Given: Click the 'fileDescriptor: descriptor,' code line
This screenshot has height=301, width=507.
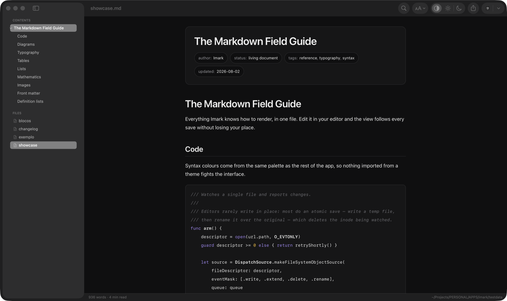Looking at the screenshot, I should 247,271.
